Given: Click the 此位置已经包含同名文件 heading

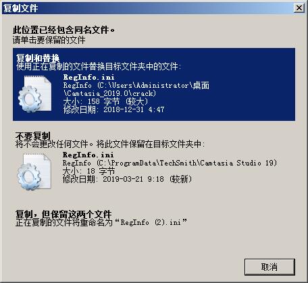Looking at the screenshot, I should click(x=63, y=30).
